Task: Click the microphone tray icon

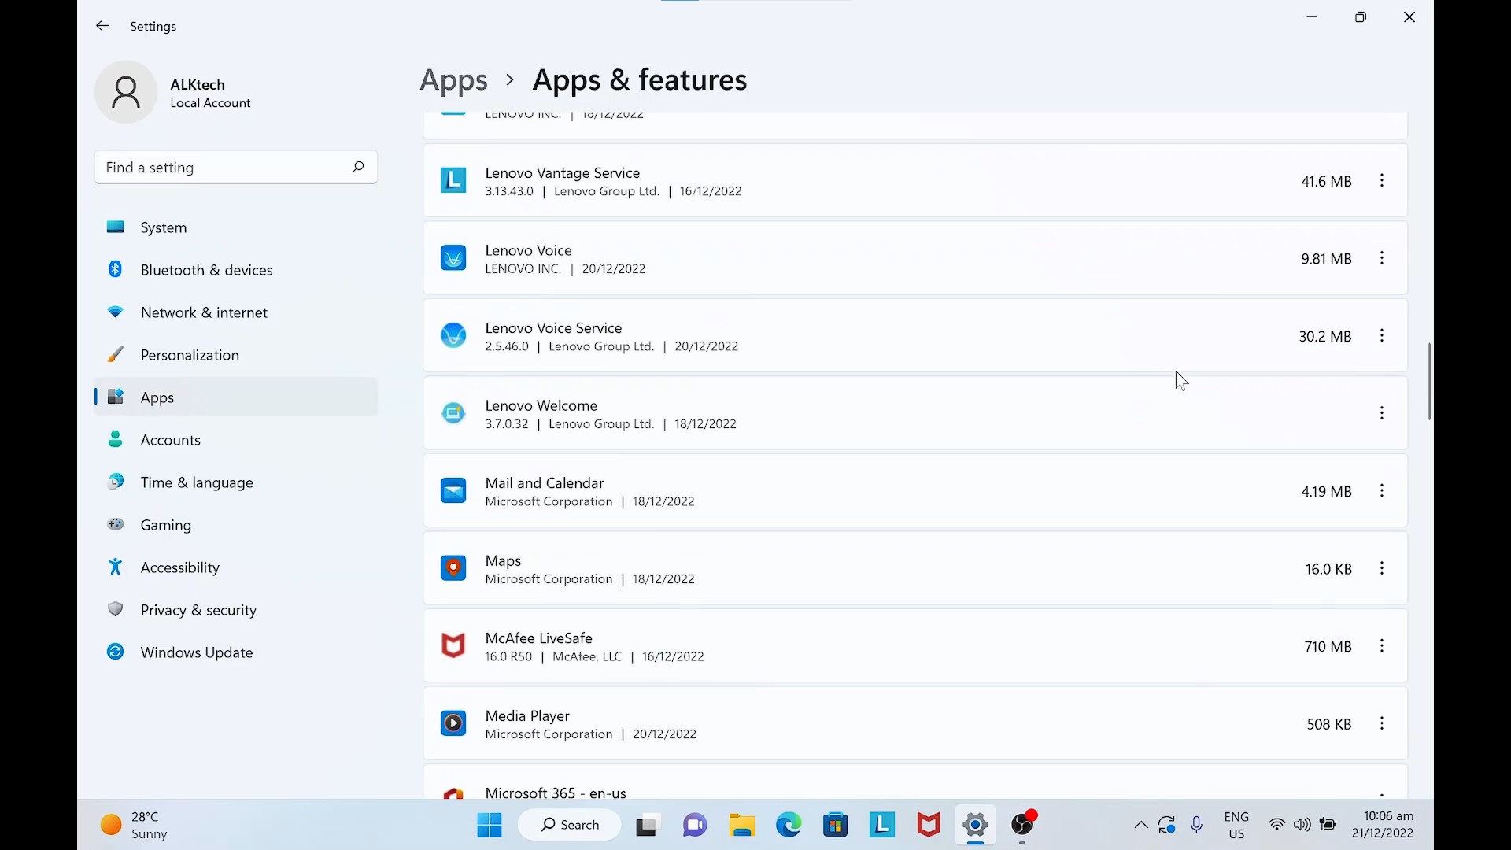Action: [x=1196, y=825]
